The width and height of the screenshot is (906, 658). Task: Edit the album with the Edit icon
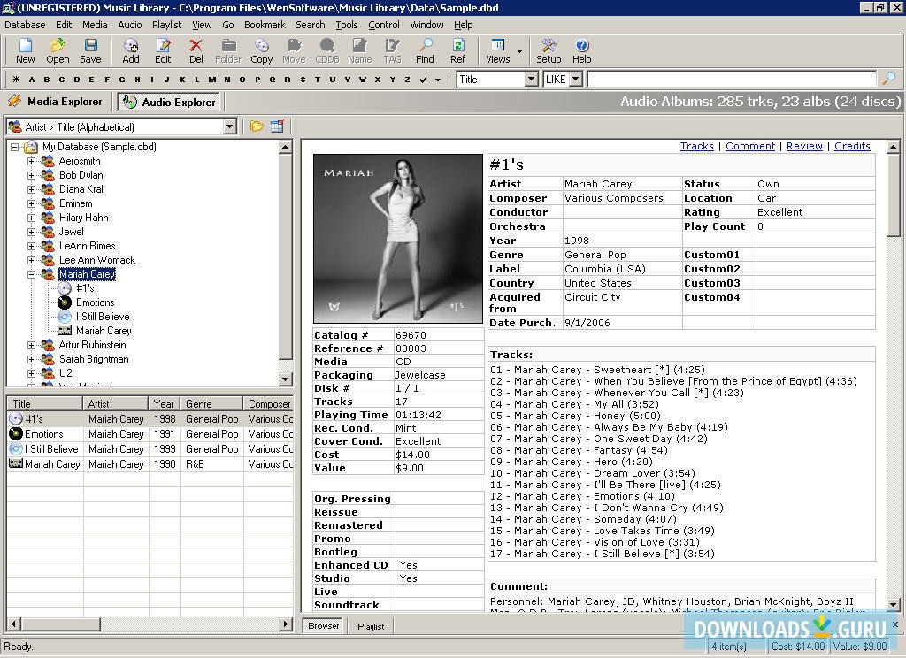(x=163, y=50)
